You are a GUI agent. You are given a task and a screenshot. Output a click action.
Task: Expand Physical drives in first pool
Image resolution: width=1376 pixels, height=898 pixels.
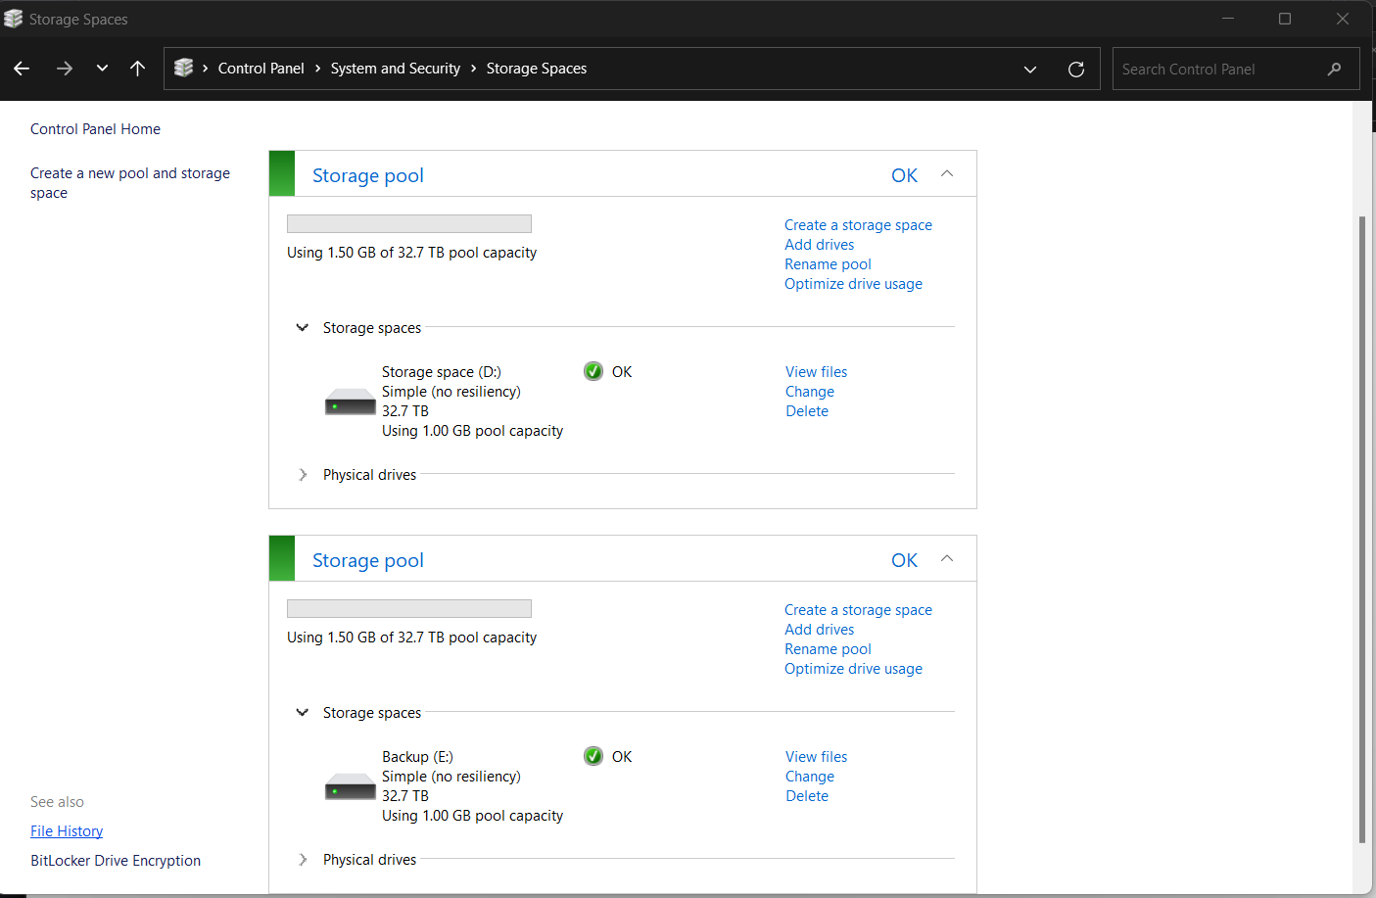coord(303,475)
